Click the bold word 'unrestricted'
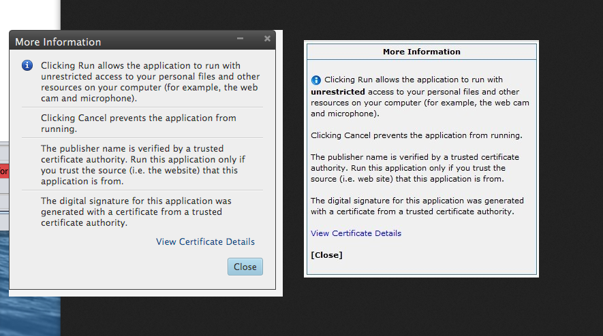 pyautogui.click(x=338, y=91)
